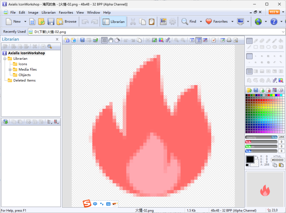Select the color picker eyedropper tool

click(x=256, y=41)
